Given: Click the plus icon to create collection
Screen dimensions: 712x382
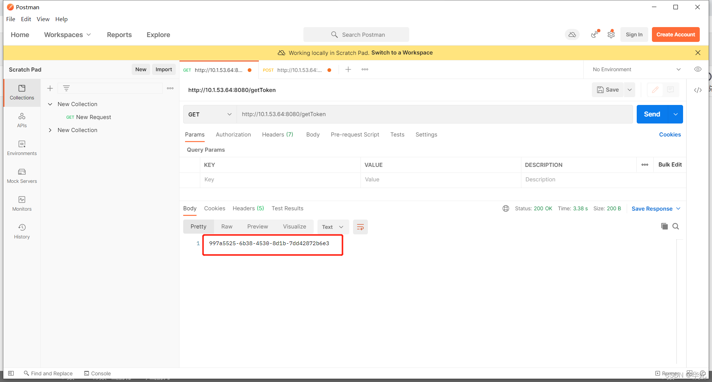Looking at the screenshot, I should click(x=50, y=88).
